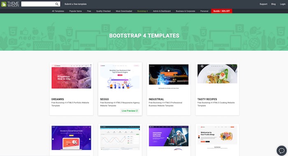This screenshot has height=156, width=288.
Task: Click Dreamrs description 'Free Bootstrap 4 HTML5 Portfolio Website Template'
Action: 70,104
